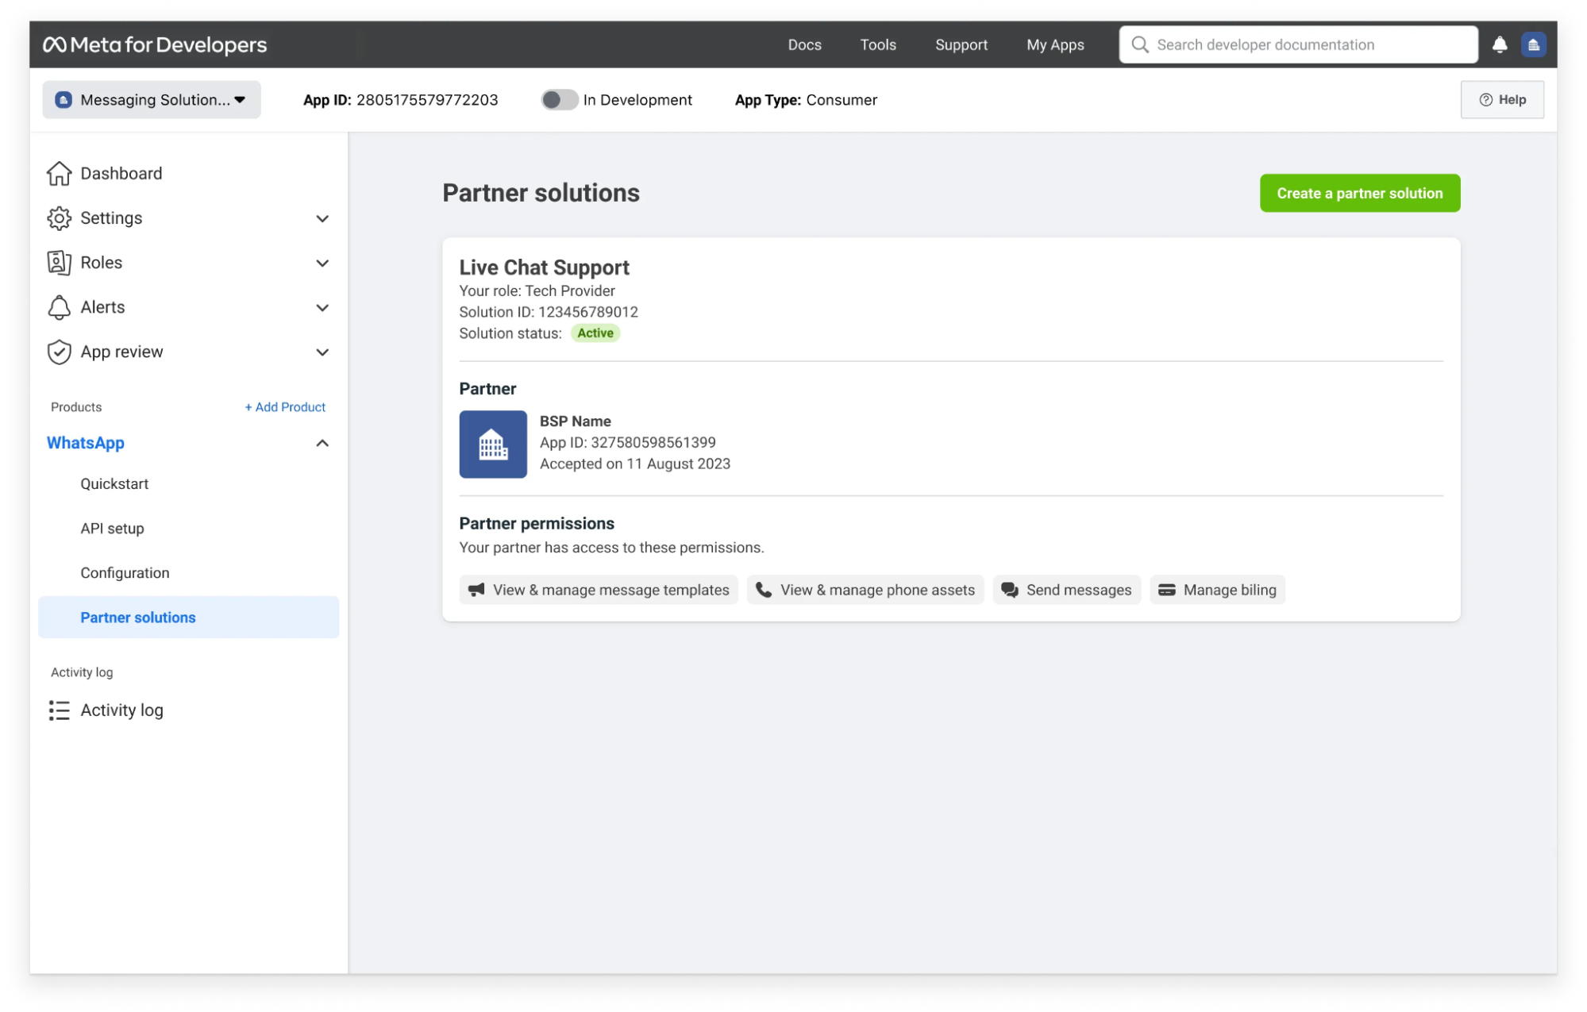Click the Help button top right

click(x=1501, y=99)
